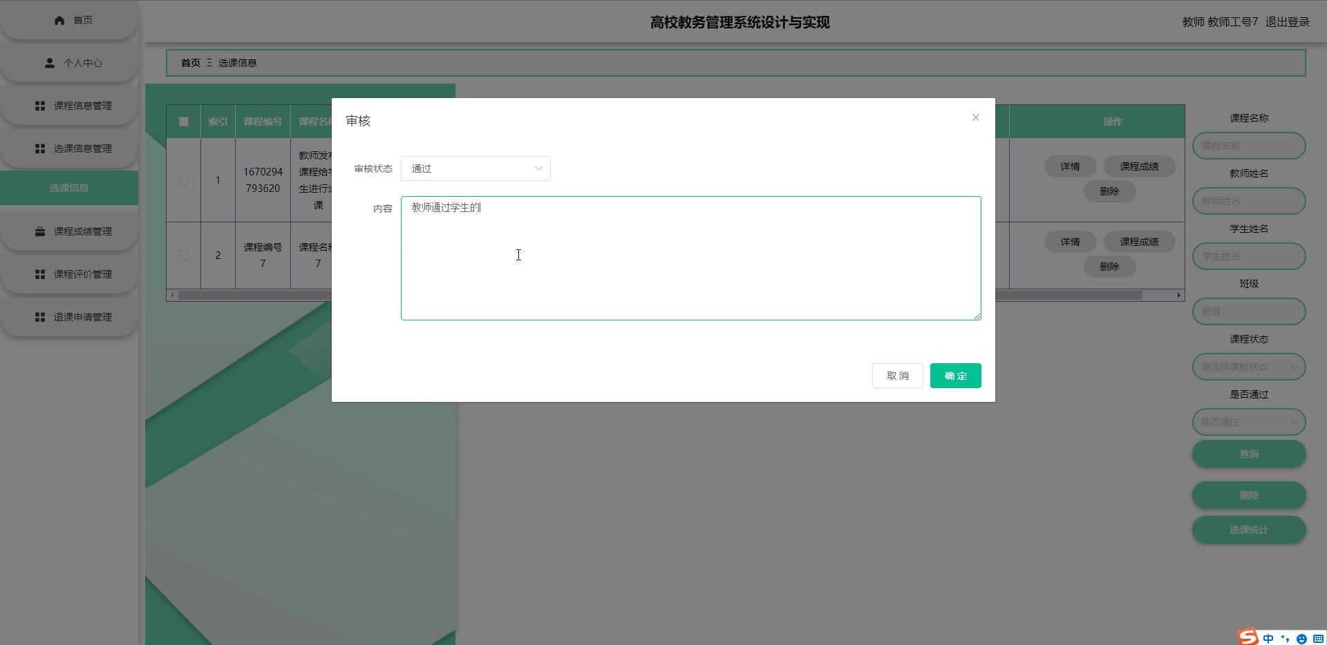Open the 审核状态 dropdown showing 通过
1327x645 pixels.
coord(476,169)
